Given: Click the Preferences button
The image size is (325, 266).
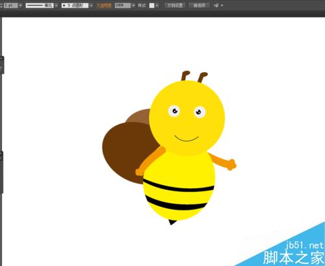Looking at the screenshot, I should click(200, 5).
